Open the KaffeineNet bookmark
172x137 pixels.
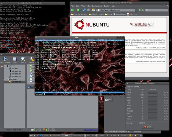[119, 14]
